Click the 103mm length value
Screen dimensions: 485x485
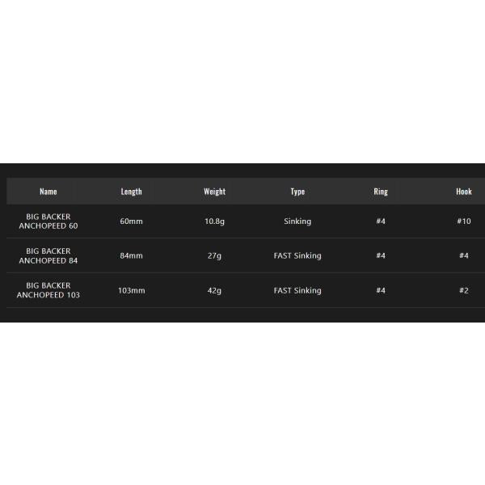tap(132, 290)
